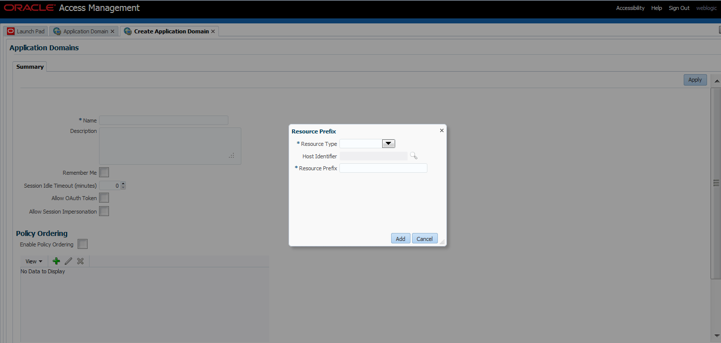Click the weblogic username
Image resolution: width=721 pixels, height=343 pixels.
pos(706,8)
